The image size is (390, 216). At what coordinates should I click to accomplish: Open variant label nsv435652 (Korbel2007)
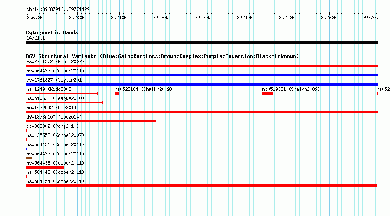[55, 135]
